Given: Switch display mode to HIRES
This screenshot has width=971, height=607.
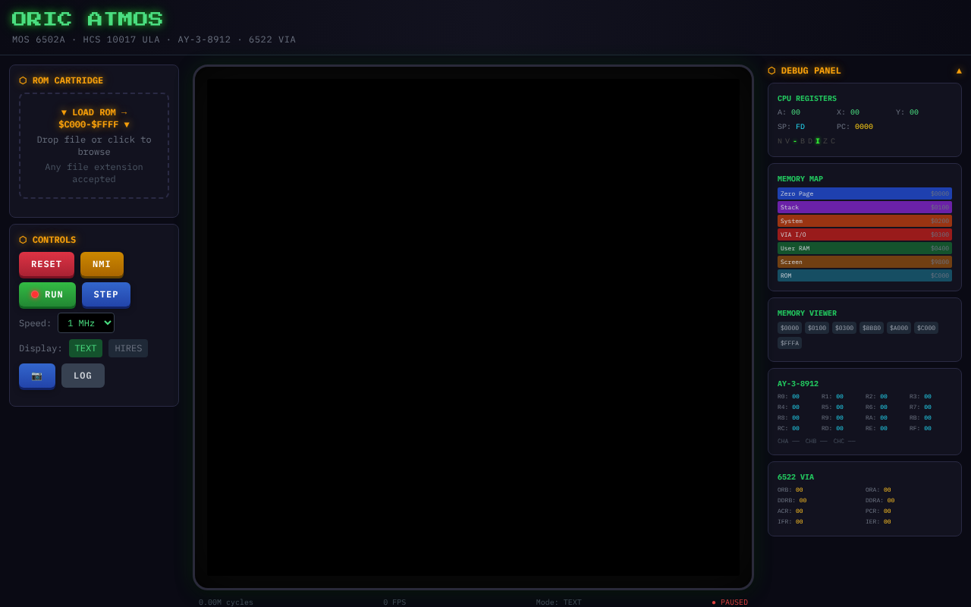Looking at the screenshot, I should [x=127, y=348].
